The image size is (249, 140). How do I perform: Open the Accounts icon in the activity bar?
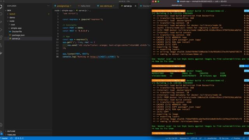click(1, 125)
